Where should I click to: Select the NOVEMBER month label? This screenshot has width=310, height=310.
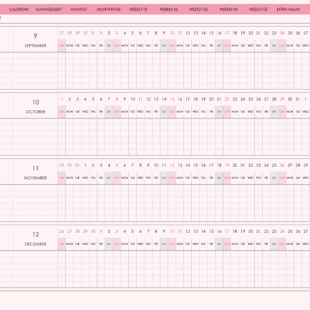click(36, 178)
